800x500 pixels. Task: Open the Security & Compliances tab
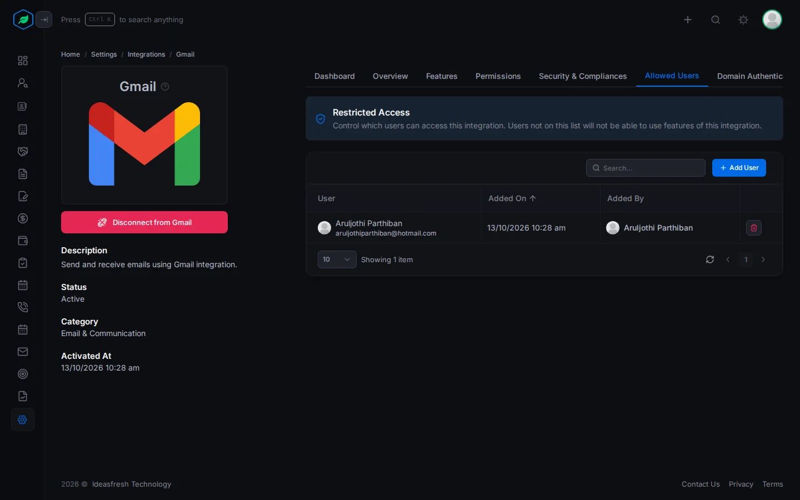(583, 76)
